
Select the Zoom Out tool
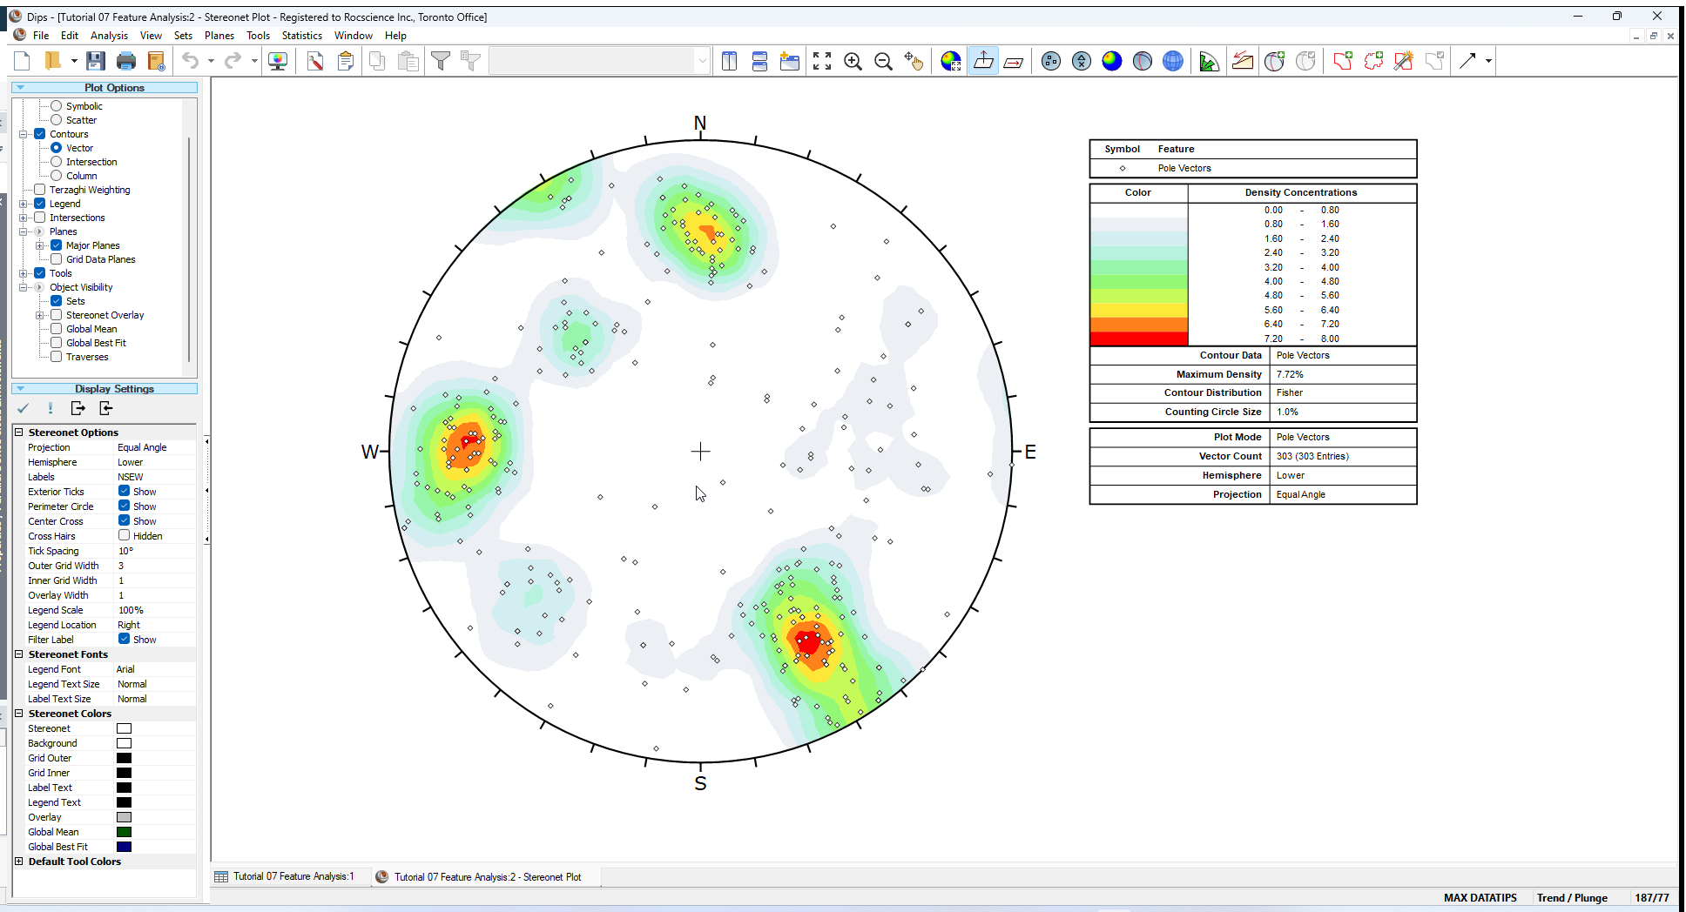(884, 61)
